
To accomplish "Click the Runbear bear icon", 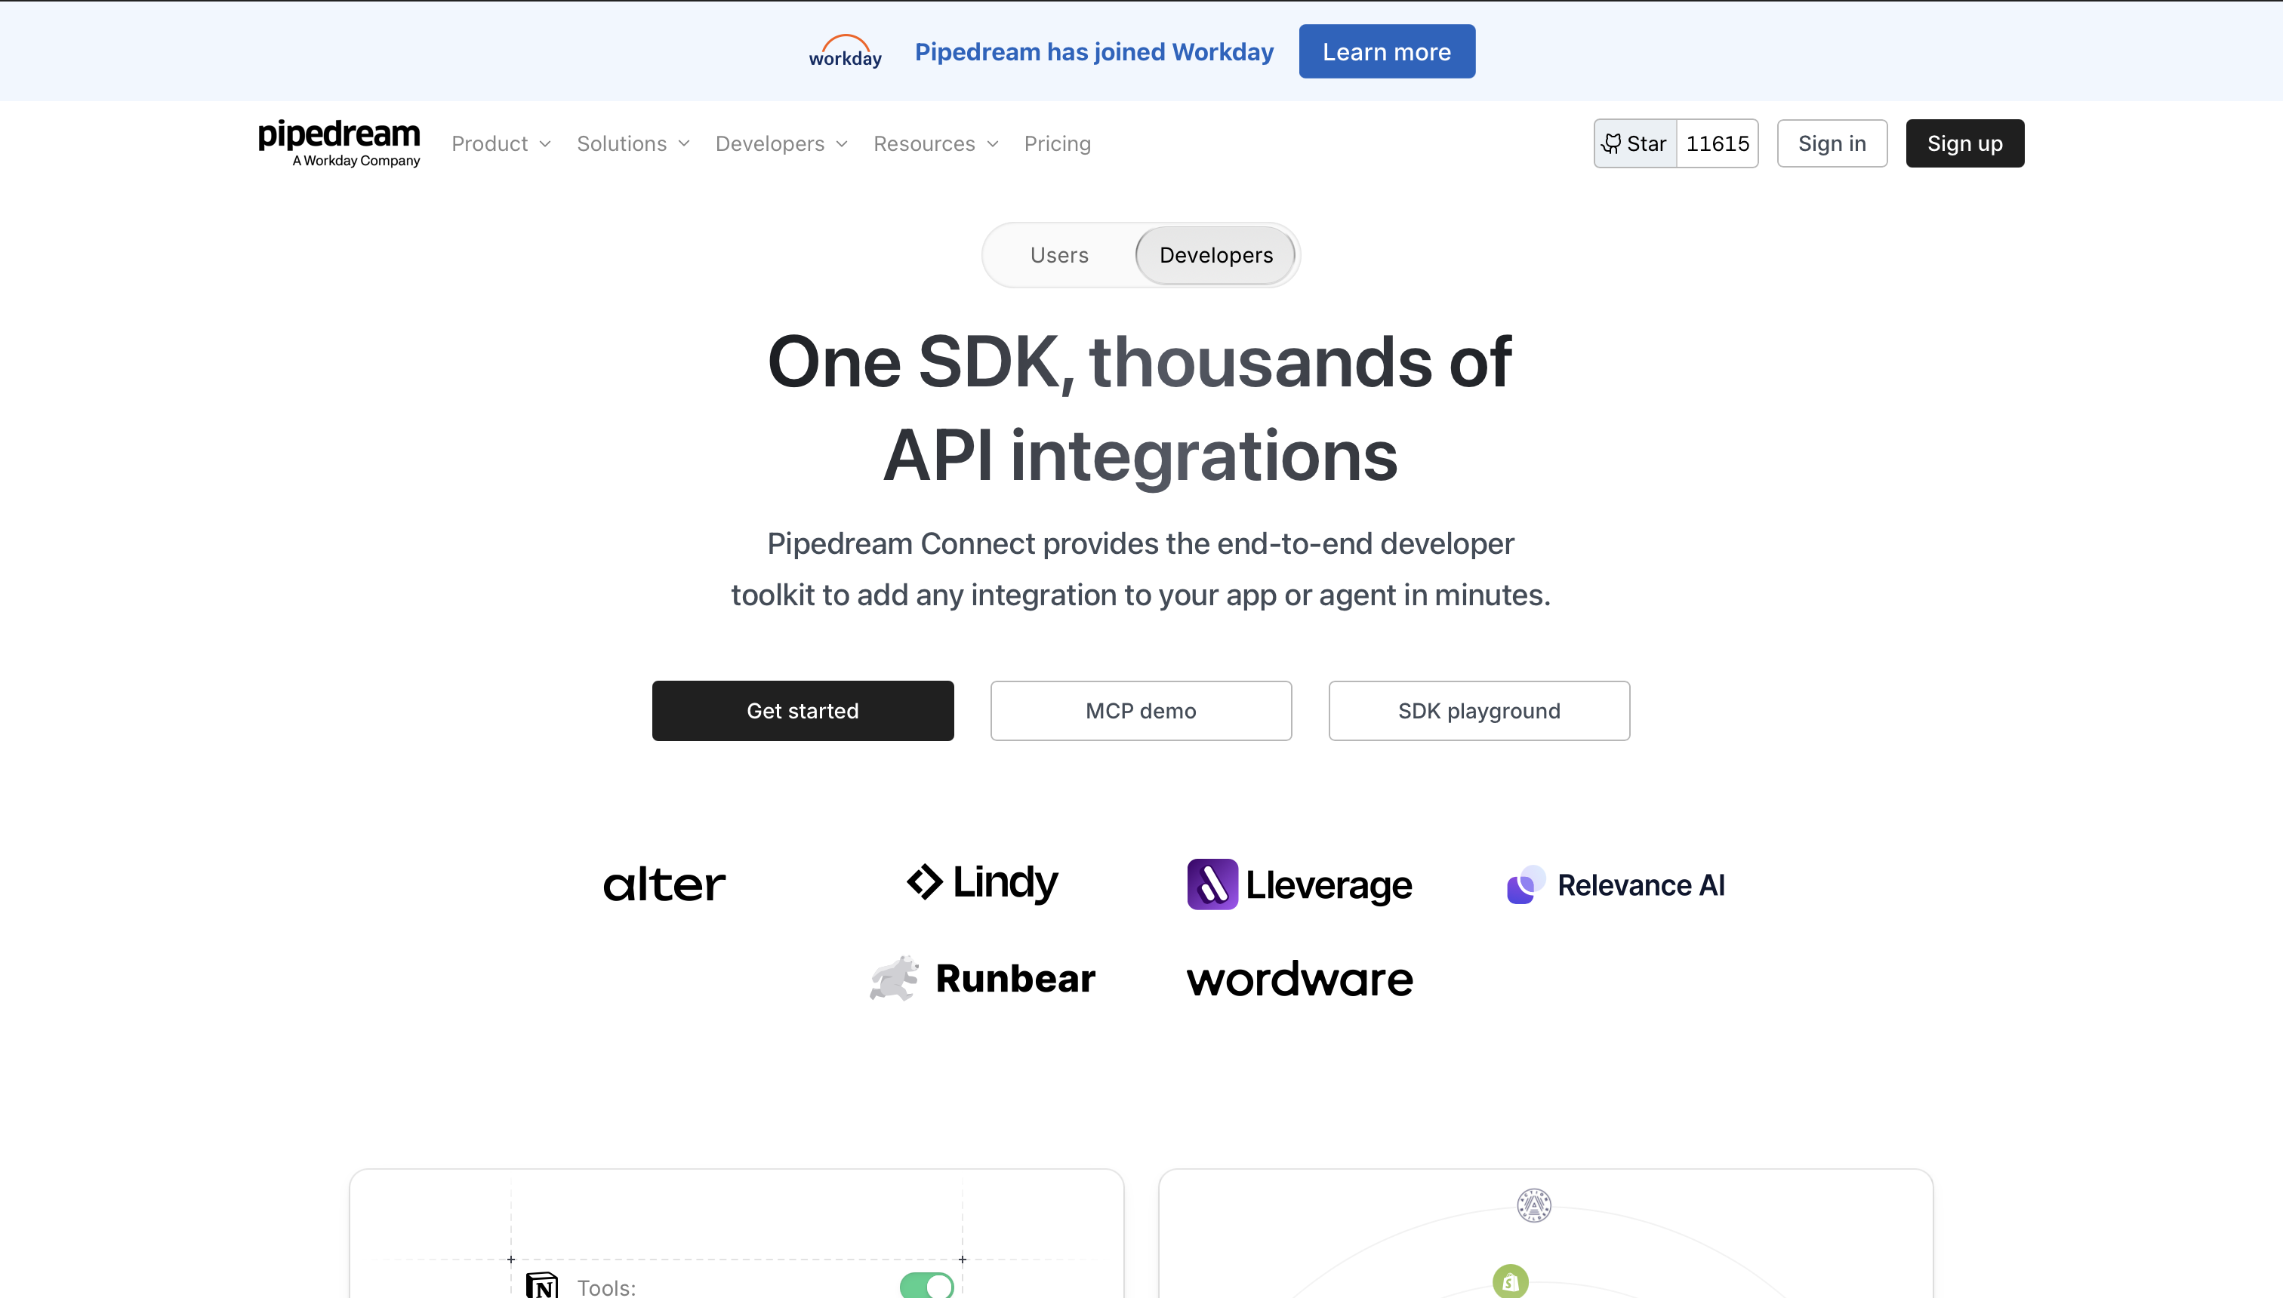I will pyautogui.click(x=895, y=978).
